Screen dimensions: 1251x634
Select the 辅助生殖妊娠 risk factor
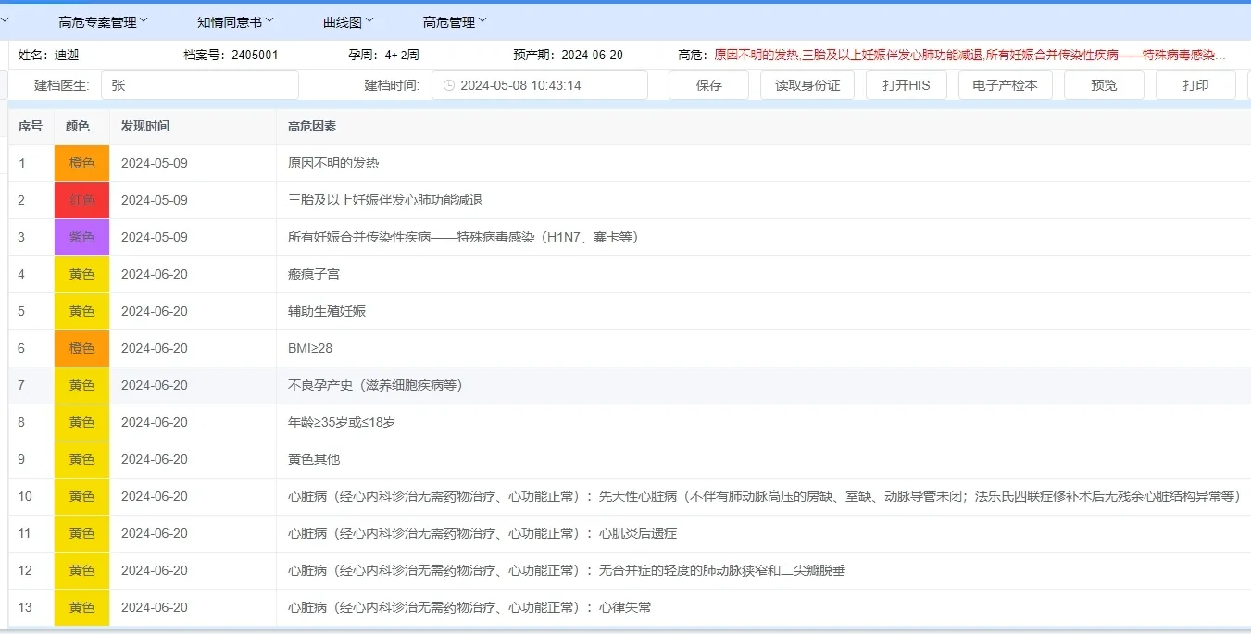tap(327, 311)
